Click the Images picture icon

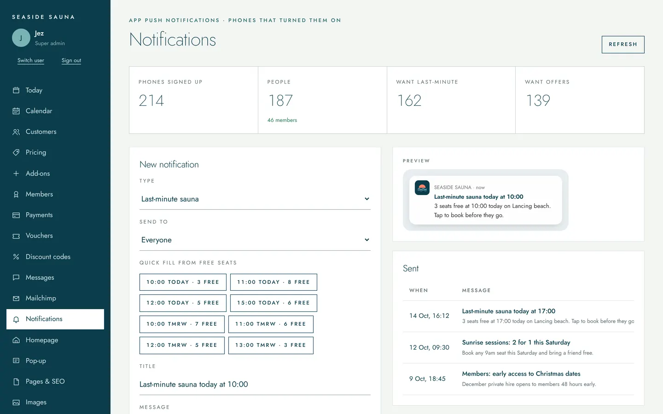(16, 402)
